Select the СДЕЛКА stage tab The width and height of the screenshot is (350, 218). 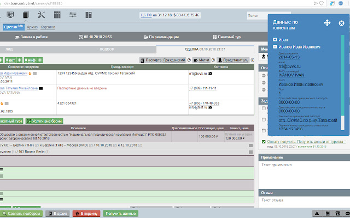[x=205, y=49]
